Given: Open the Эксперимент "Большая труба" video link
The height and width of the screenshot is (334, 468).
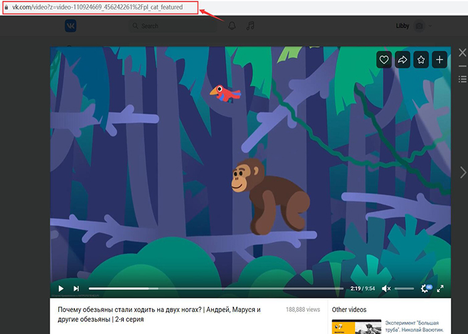Looking at the screenshot, I should point(415,326).
